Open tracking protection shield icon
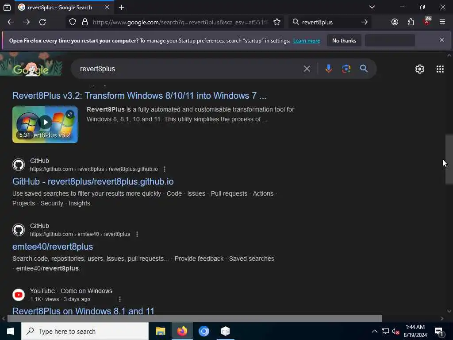 [x=73, y=22]
